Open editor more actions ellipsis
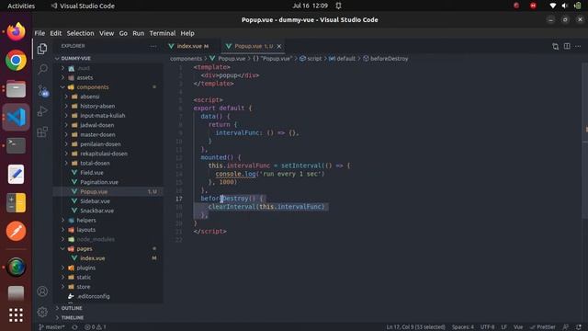Image resolution: width=588 pixels, height=331 pixels. pos(578,46)
